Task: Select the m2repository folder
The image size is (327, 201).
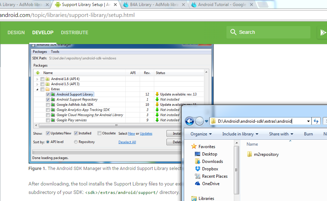Action: click(263, 154)
